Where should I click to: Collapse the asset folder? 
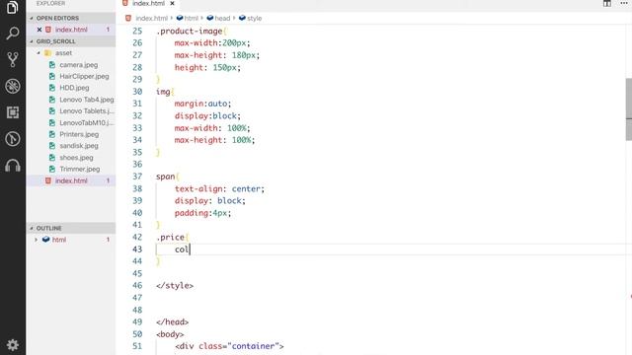click(39, 53)
